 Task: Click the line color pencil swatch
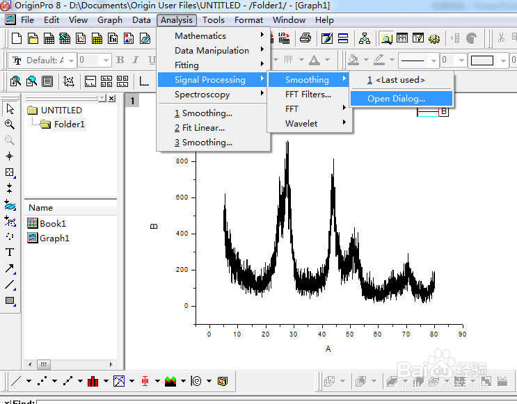379,60
